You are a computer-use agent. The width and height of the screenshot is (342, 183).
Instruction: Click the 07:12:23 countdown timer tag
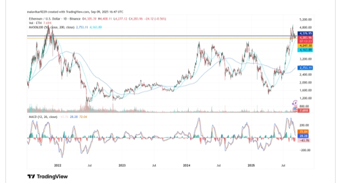[x=305, y=41]
